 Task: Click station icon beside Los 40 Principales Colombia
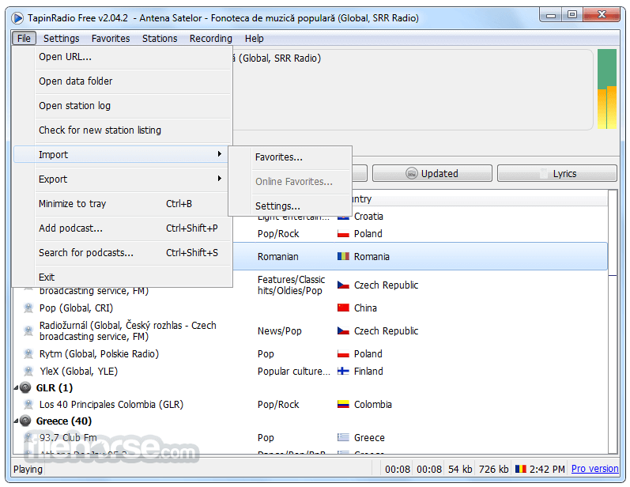[x=28, y=405]
